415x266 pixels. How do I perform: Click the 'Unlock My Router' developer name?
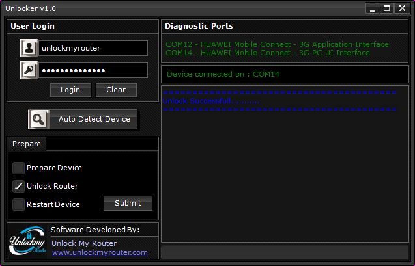[84, 243]
